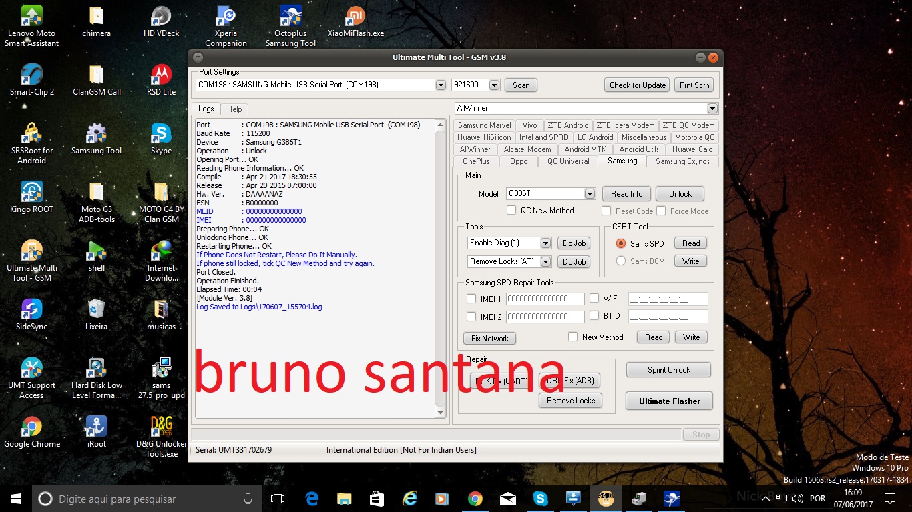Image resolution: width=912 pixels, height=512 pixels.
Task: Check the IMEI 1 checkbox
Action: tap(471, 299)
